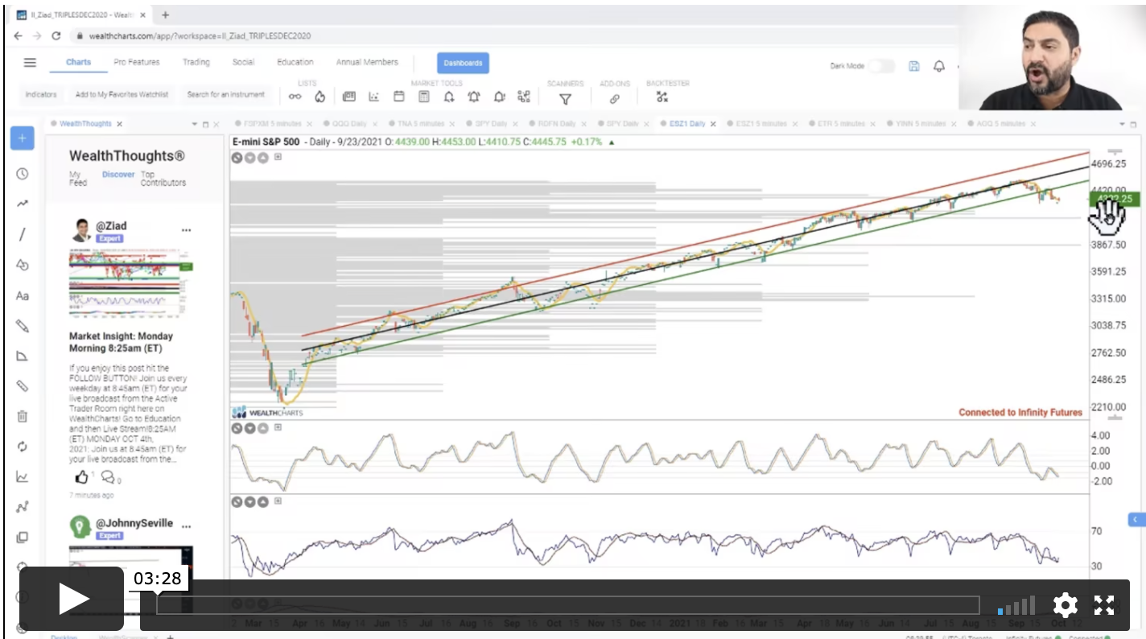Screen dimensions: 1146x639
Task: Click the trash delete drawings icon
Action: tap(22, 416)
